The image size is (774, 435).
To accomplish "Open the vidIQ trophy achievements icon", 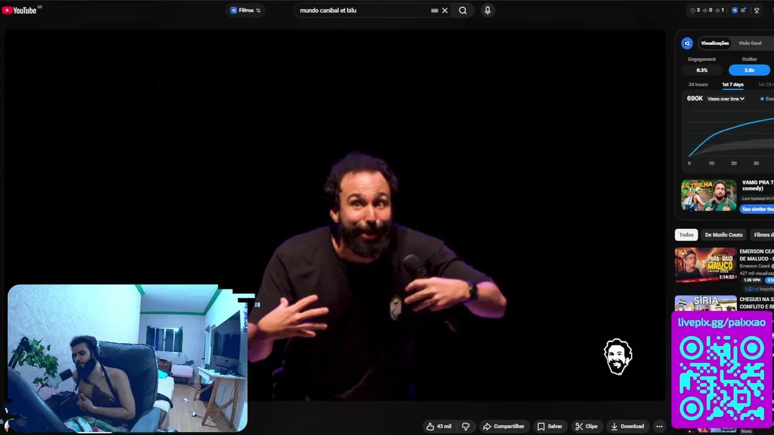I will point(756,10).
